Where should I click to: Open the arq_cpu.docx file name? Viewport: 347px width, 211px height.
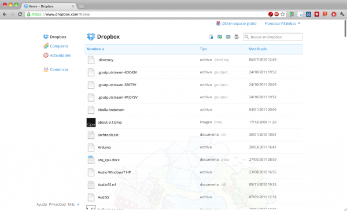tap(109, 160)
